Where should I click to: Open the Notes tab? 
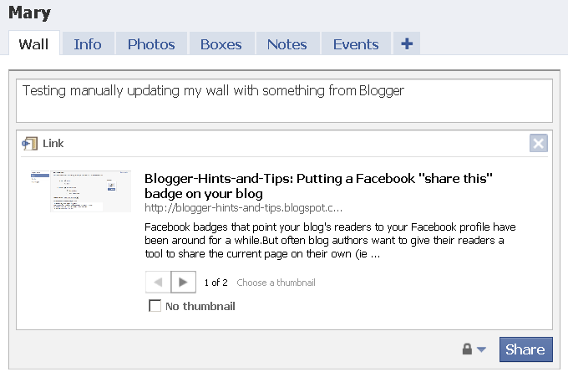click(287, 43)
